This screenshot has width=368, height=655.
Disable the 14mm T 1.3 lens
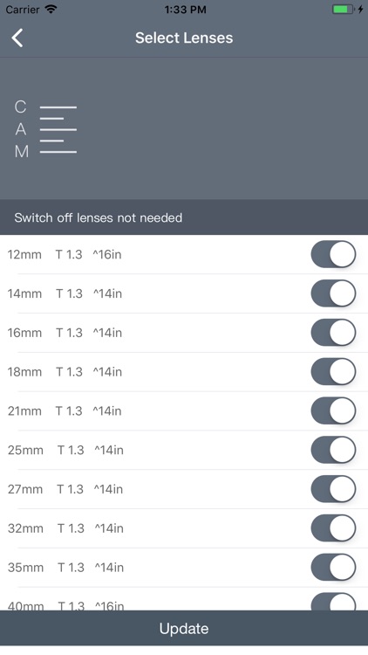click(333, 293)
